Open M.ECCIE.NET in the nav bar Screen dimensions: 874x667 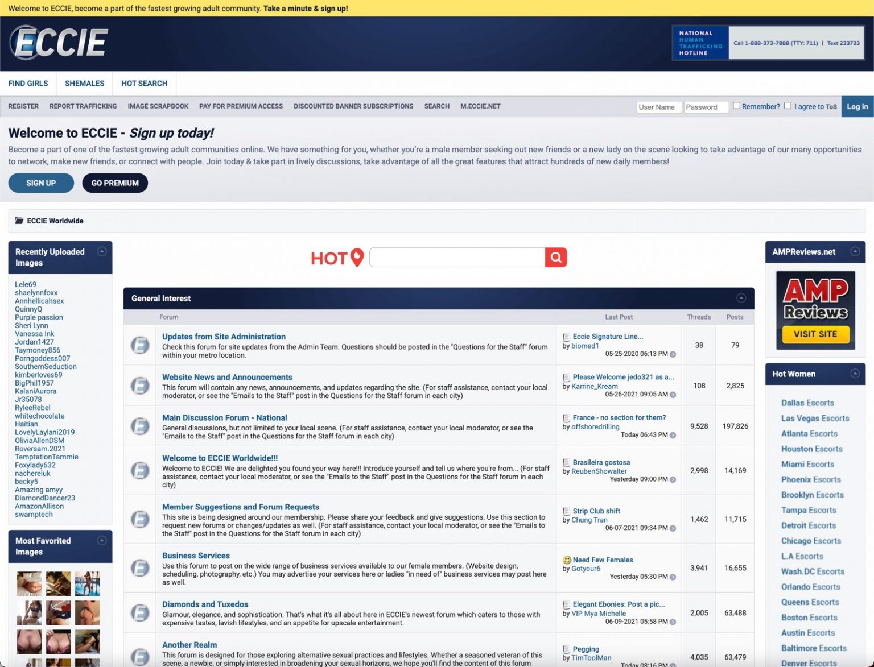(x=480, y=106)
